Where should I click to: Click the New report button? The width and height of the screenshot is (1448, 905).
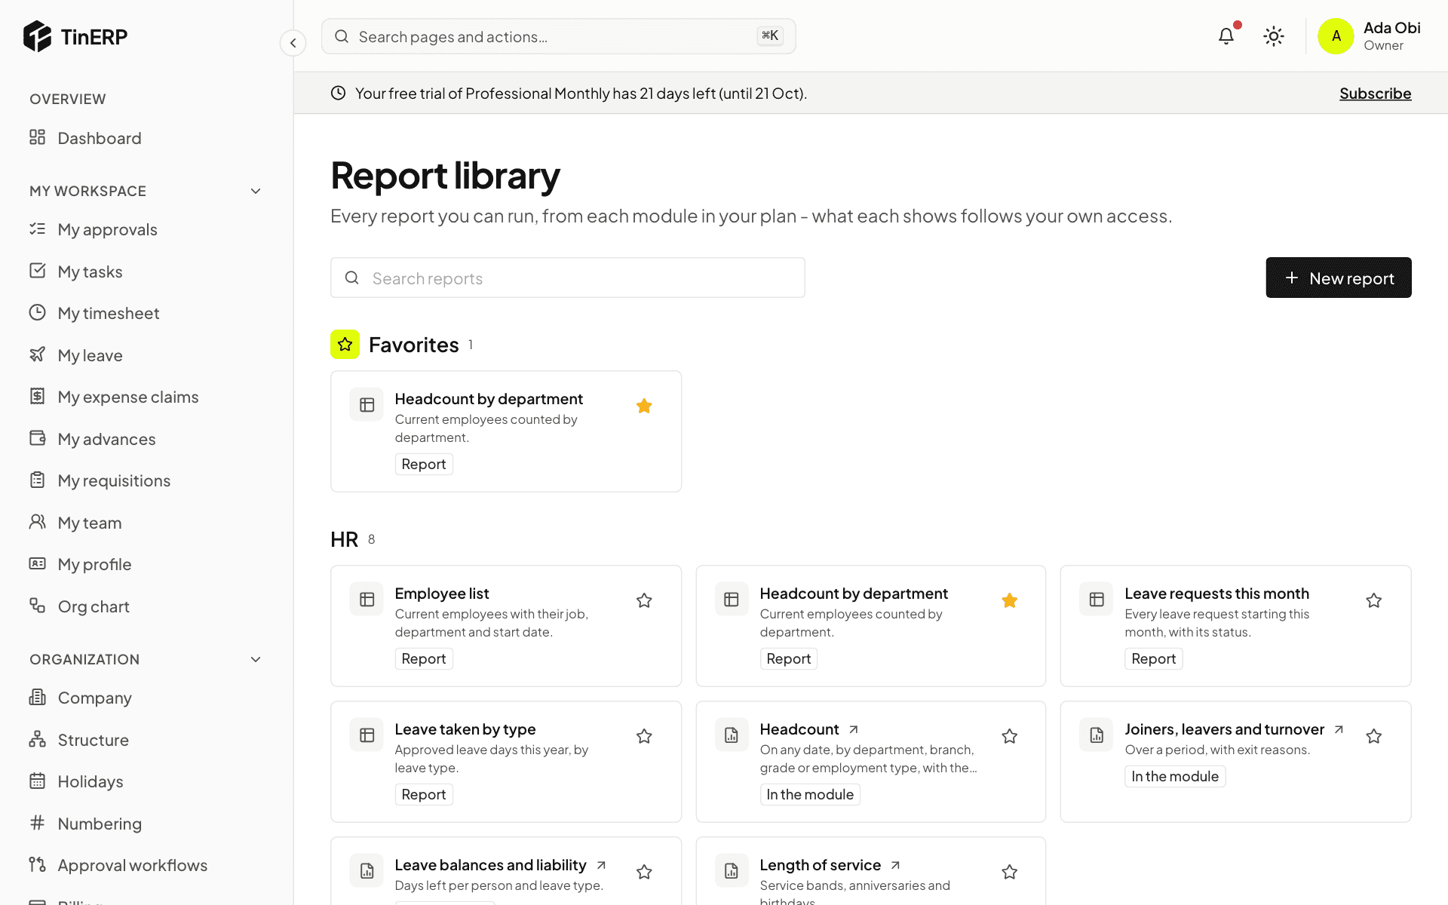click(x=1339, y=278)
